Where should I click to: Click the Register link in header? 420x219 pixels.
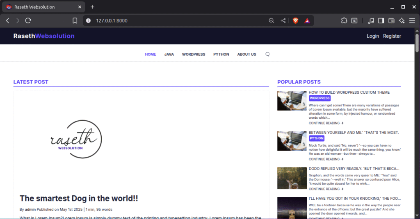click(392, 36)
